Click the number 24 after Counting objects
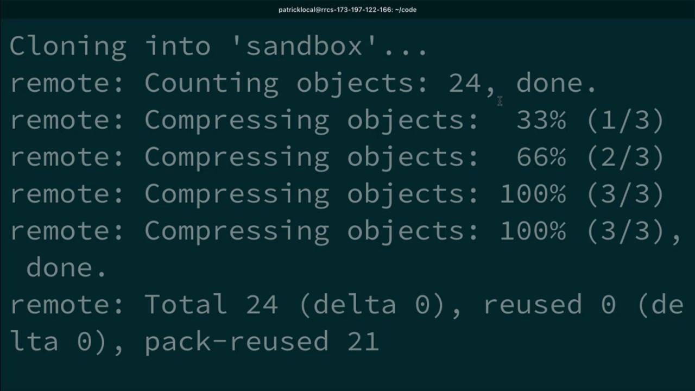The height and width of the screenshot is (391, 695). tap(465, 83)
